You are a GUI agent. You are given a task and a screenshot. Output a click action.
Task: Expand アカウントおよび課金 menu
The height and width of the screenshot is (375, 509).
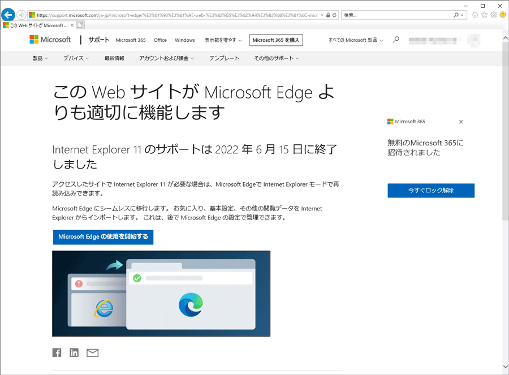coord(166,58)
